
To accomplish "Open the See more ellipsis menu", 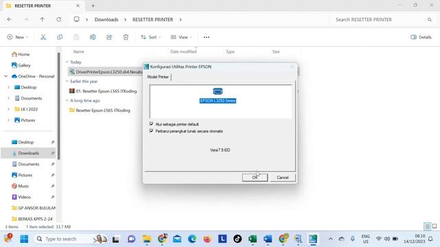I will point(206,37).
